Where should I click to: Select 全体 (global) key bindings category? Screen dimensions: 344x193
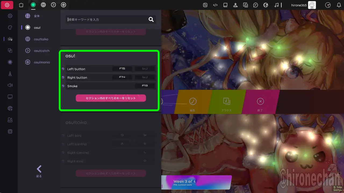(37, 16)
